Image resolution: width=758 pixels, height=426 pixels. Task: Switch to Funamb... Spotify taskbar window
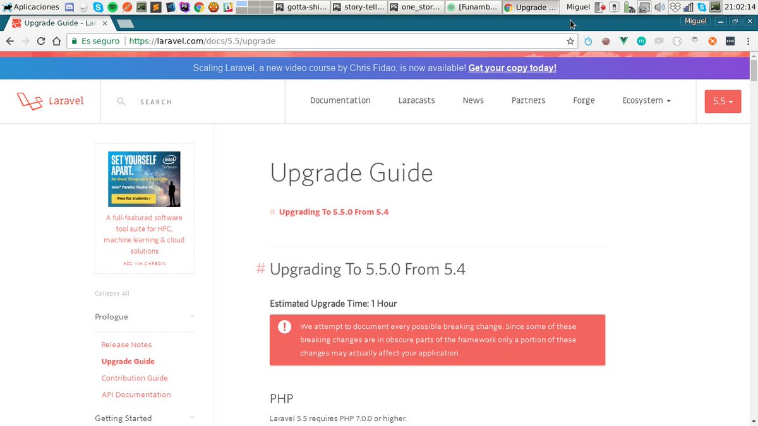click(472, 7)
